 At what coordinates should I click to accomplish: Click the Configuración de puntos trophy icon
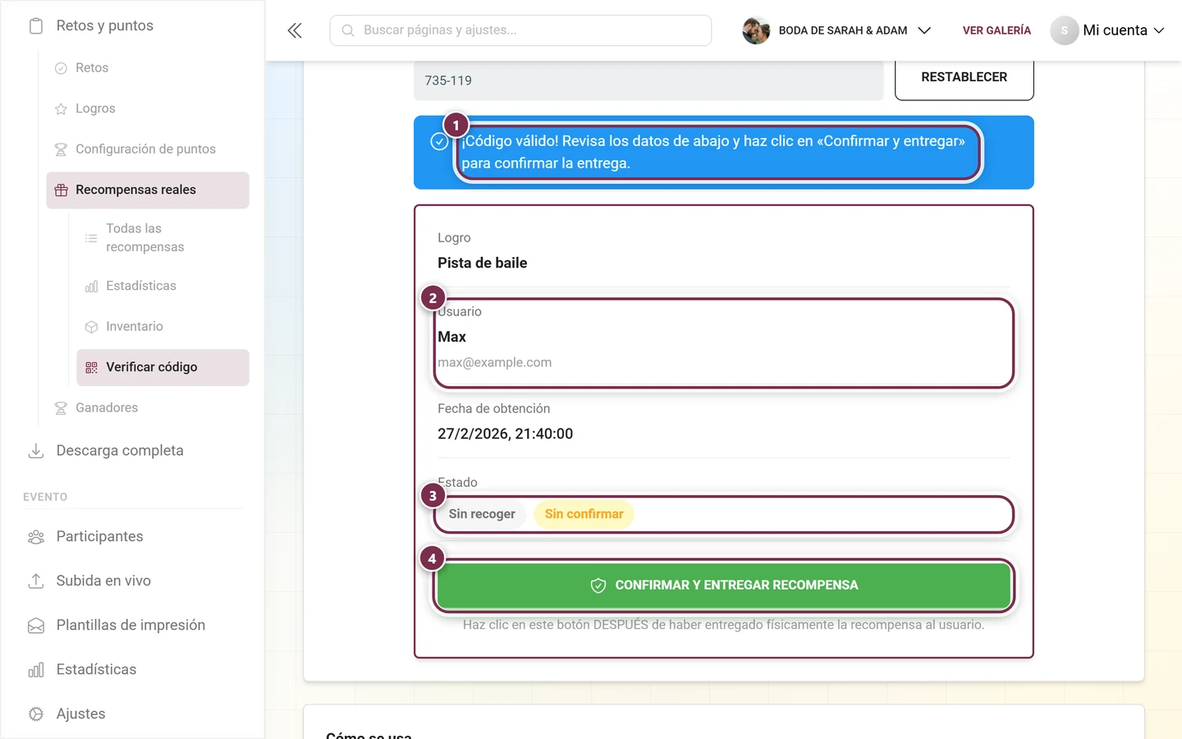tap(61, 149)
